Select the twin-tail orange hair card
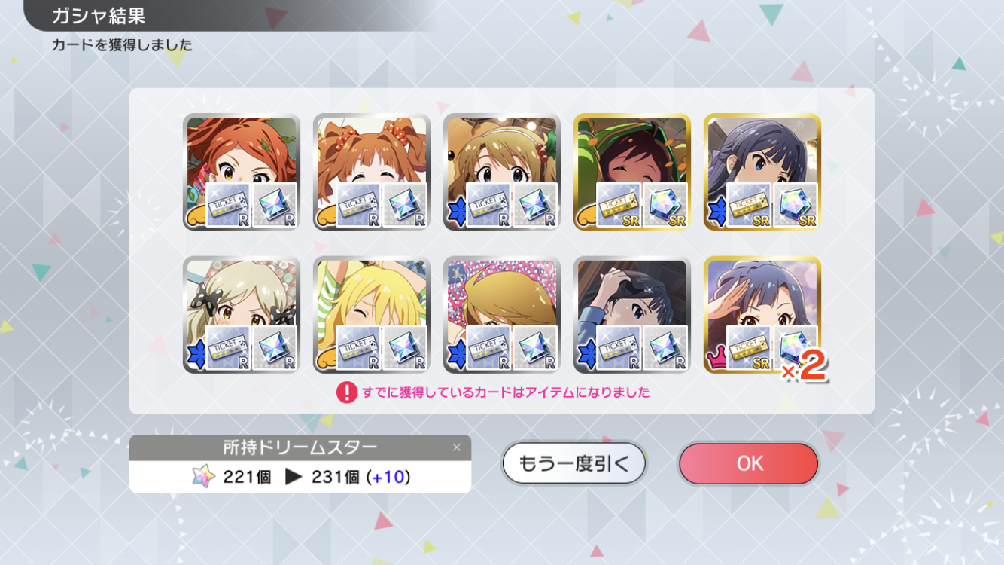Viewport: 1004px width, 565px height. (372, 172)
